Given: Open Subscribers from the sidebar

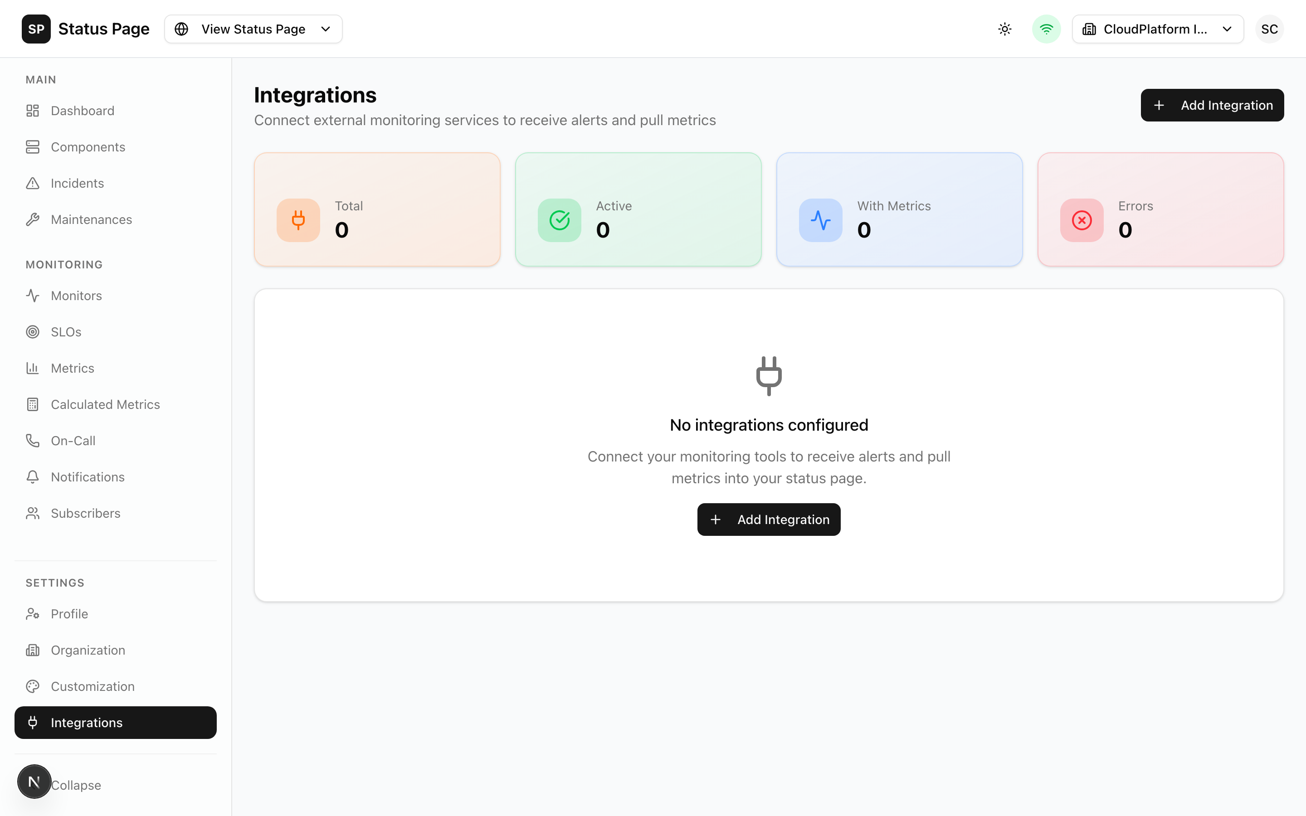Looking at the screenshot, I should (85, 513).
